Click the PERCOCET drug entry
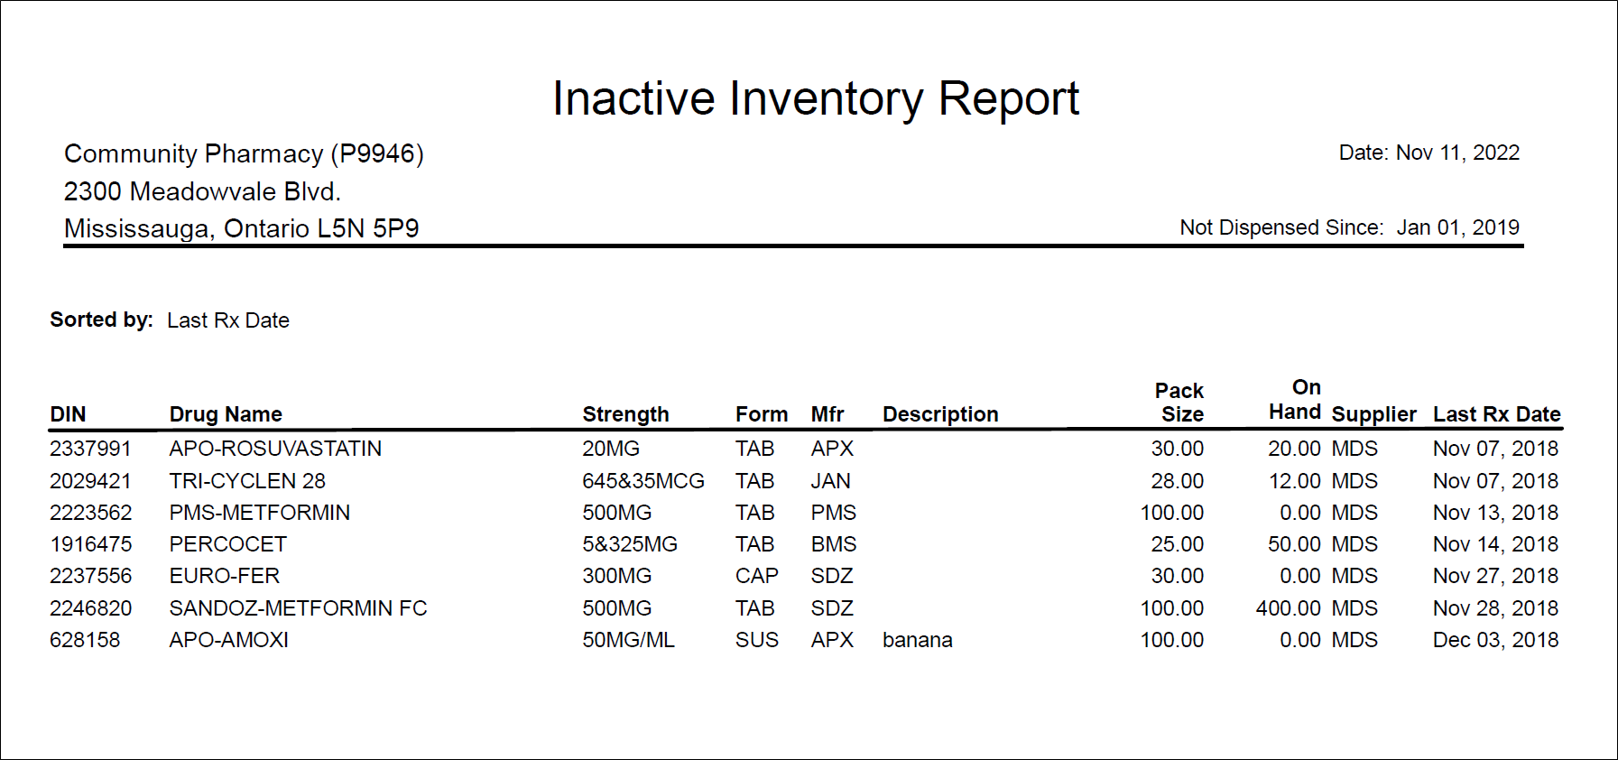The width and height of the screenshot is (1618, 760). coord(227,544)
